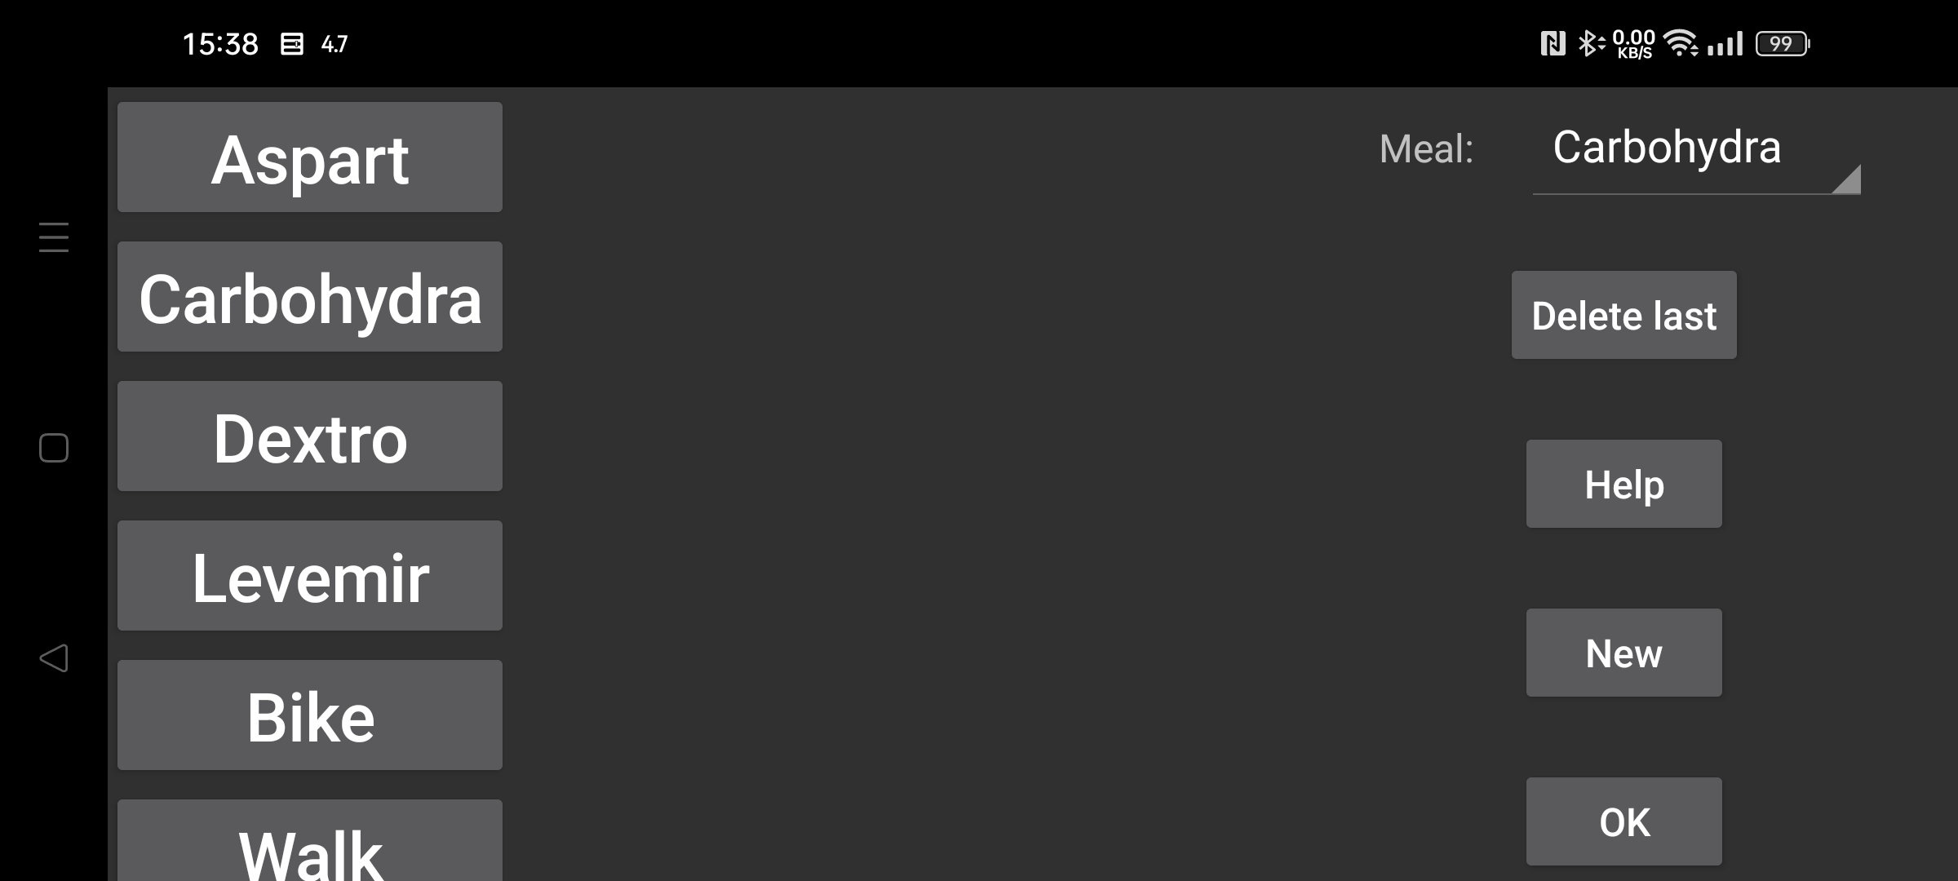Tap the battery level indicator
The height and width of the screenshot is (881, 1958).
tap(1783, 43)
